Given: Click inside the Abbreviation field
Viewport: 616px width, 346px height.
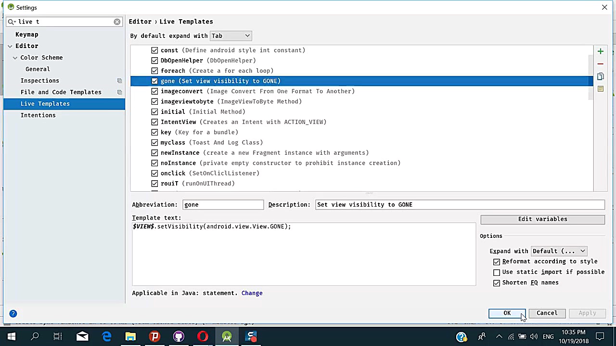Looking at the screenshot, I should point(223,204).
